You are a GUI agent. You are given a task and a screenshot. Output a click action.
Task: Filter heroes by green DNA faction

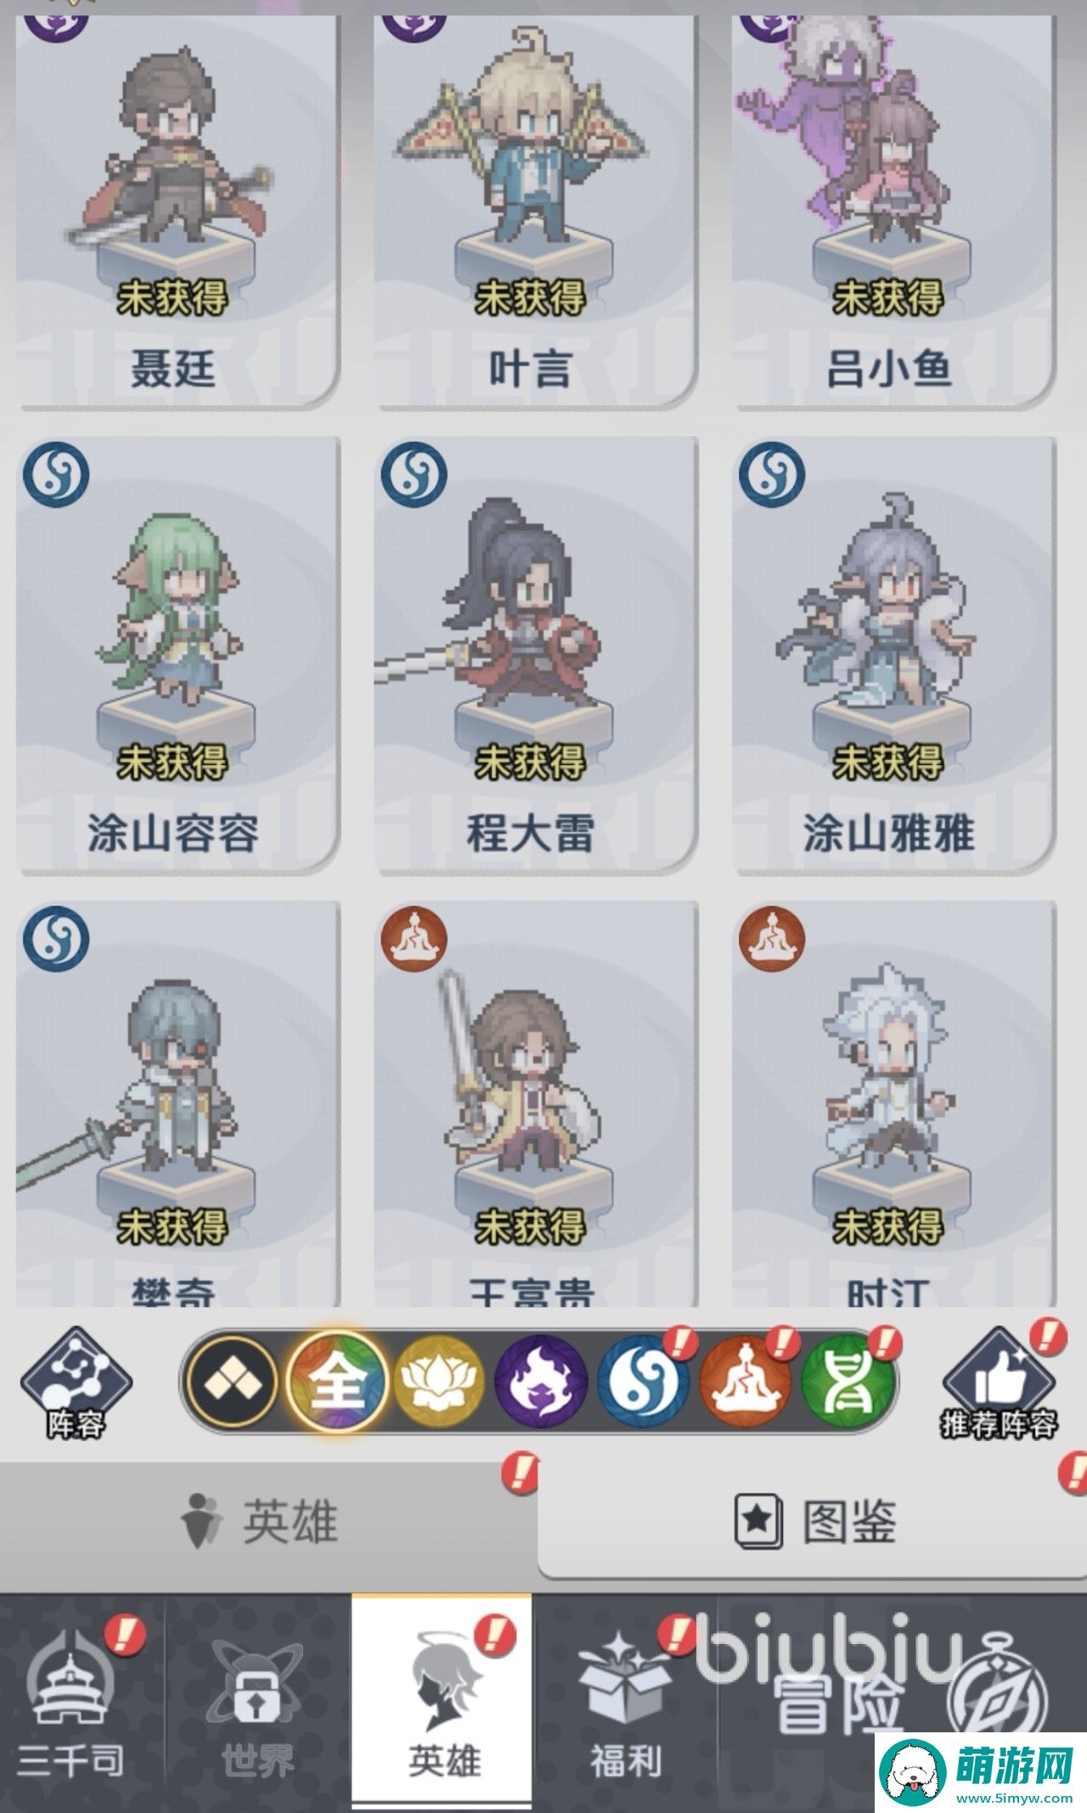[848, 1382]
